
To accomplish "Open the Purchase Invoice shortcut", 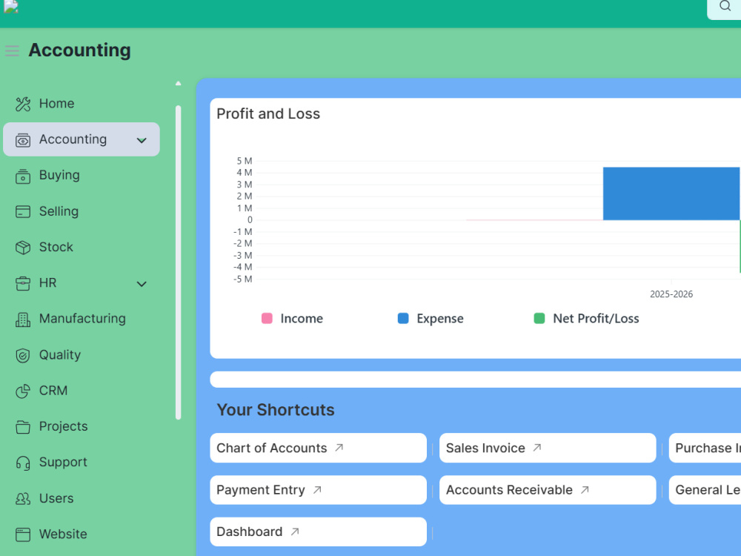I will pos(705,448).
